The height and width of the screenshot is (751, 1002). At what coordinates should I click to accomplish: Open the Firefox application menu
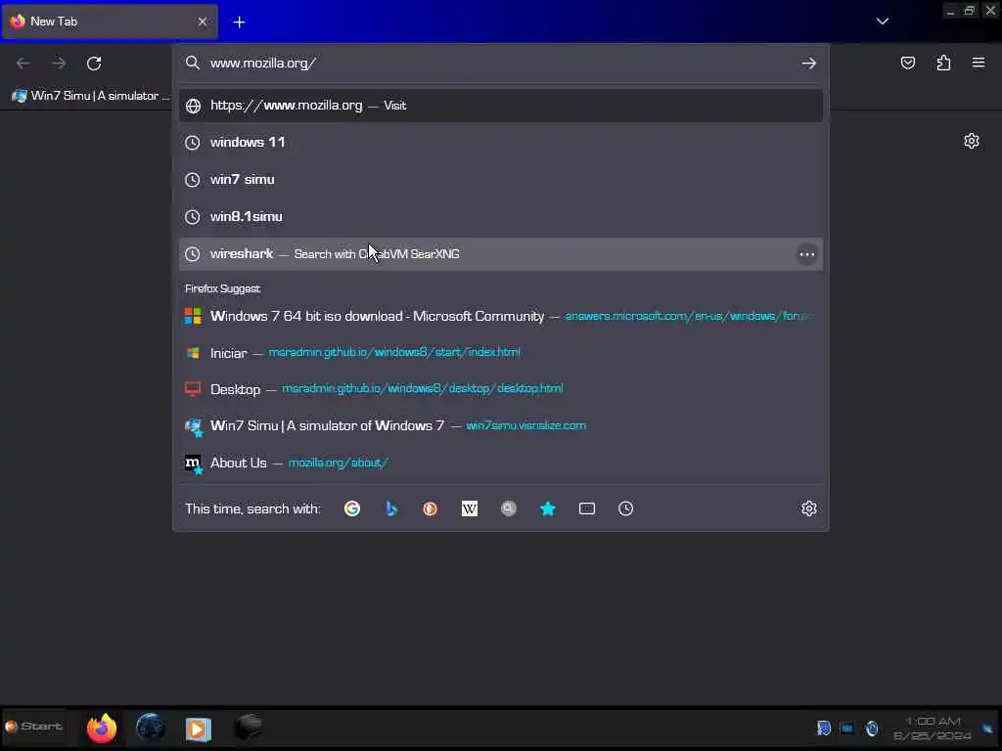pos(979,63)
